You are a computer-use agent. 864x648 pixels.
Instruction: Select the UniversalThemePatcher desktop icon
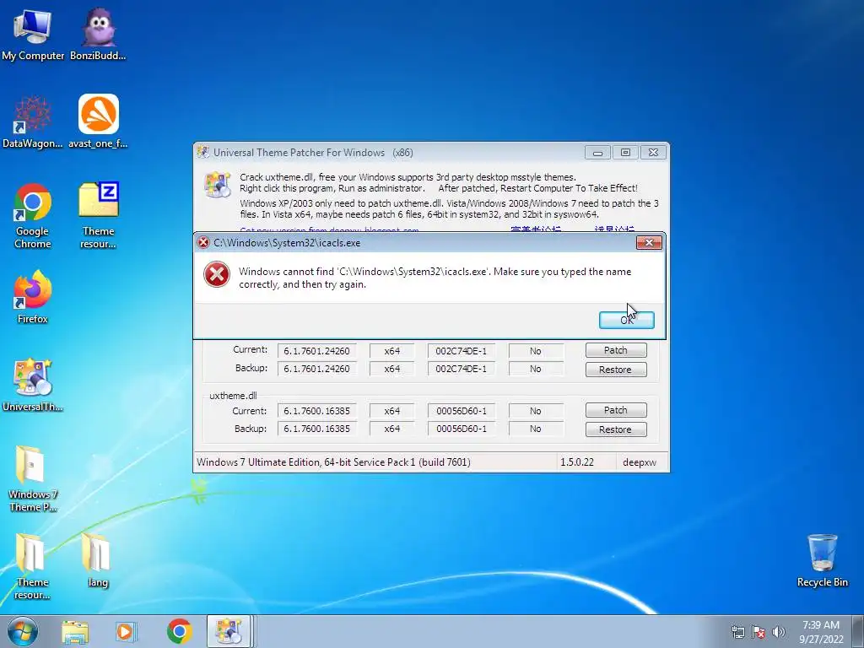(33, 386)
